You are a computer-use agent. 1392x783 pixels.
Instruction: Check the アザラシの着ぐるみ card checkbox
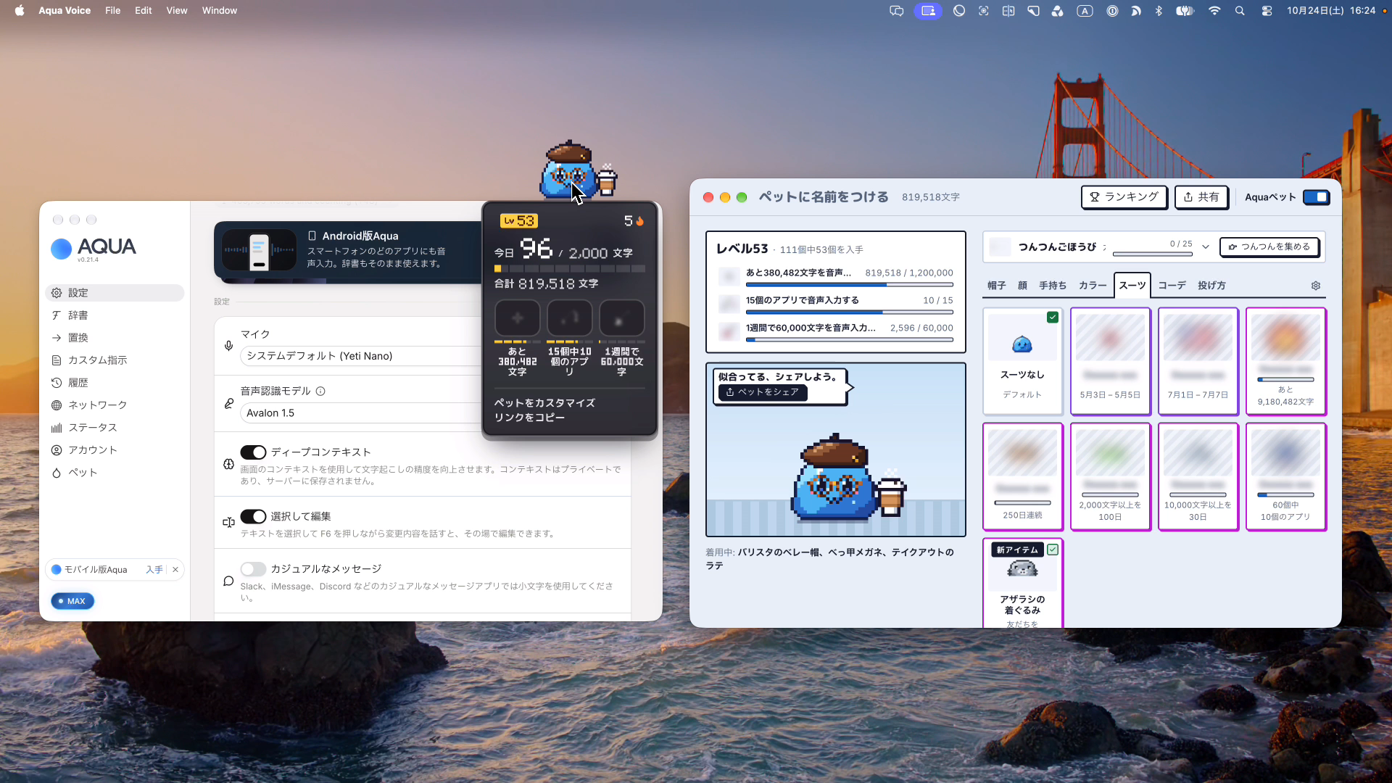coord(1053,550)
